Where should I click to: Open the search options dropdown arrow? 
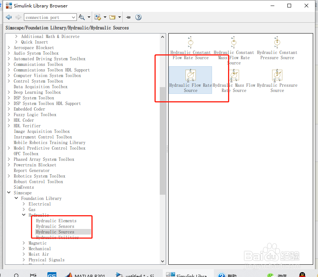(89, 17)
